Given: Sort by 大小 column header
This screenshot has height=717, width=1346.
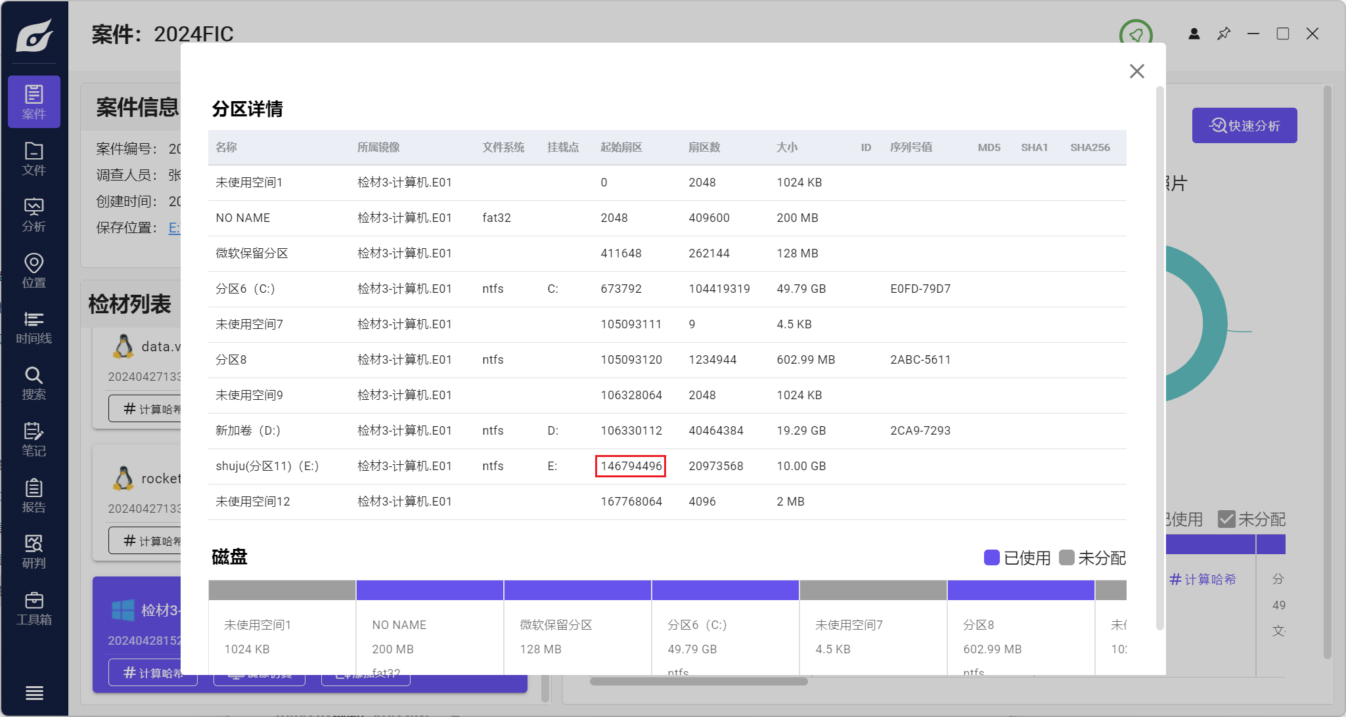Looking at the screenshot, I should coord(787,147).
